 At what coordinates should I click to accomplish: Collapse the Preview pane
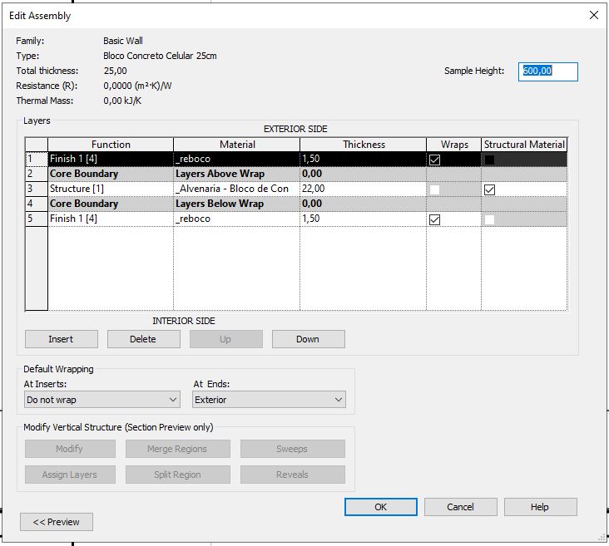click(57, 522)
